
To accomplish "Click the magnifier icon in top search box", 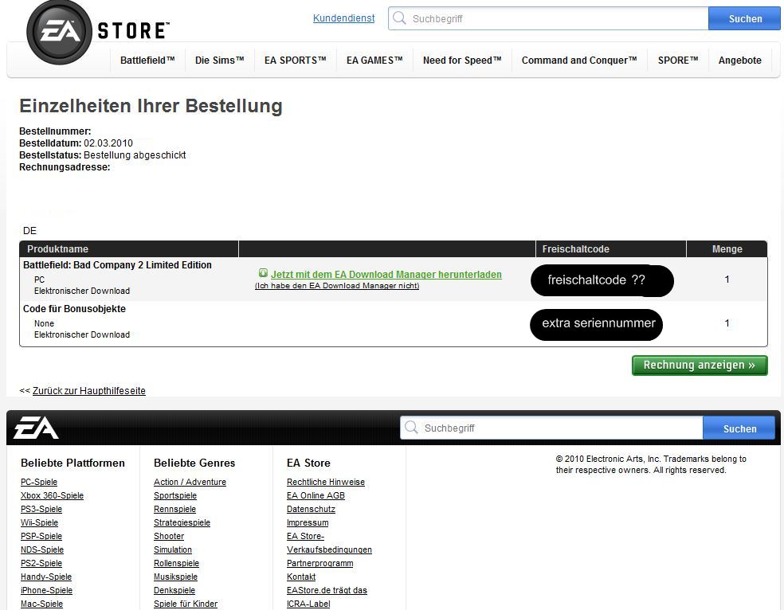I will [x=399, y=18].
